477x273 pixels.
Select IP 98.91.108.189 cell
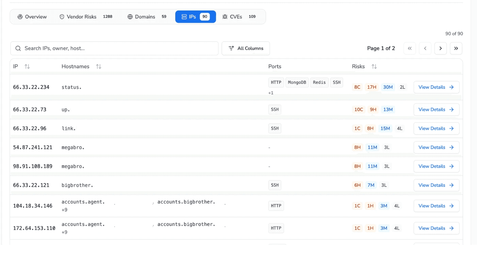tap(33, 166)
